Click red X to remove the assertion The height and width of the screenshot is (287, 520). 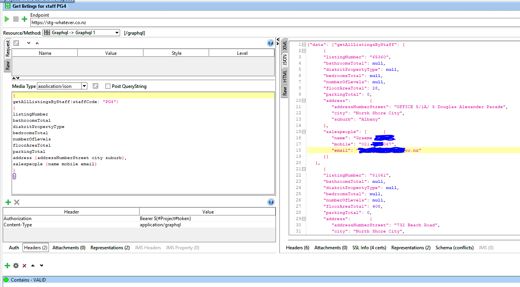24,266
